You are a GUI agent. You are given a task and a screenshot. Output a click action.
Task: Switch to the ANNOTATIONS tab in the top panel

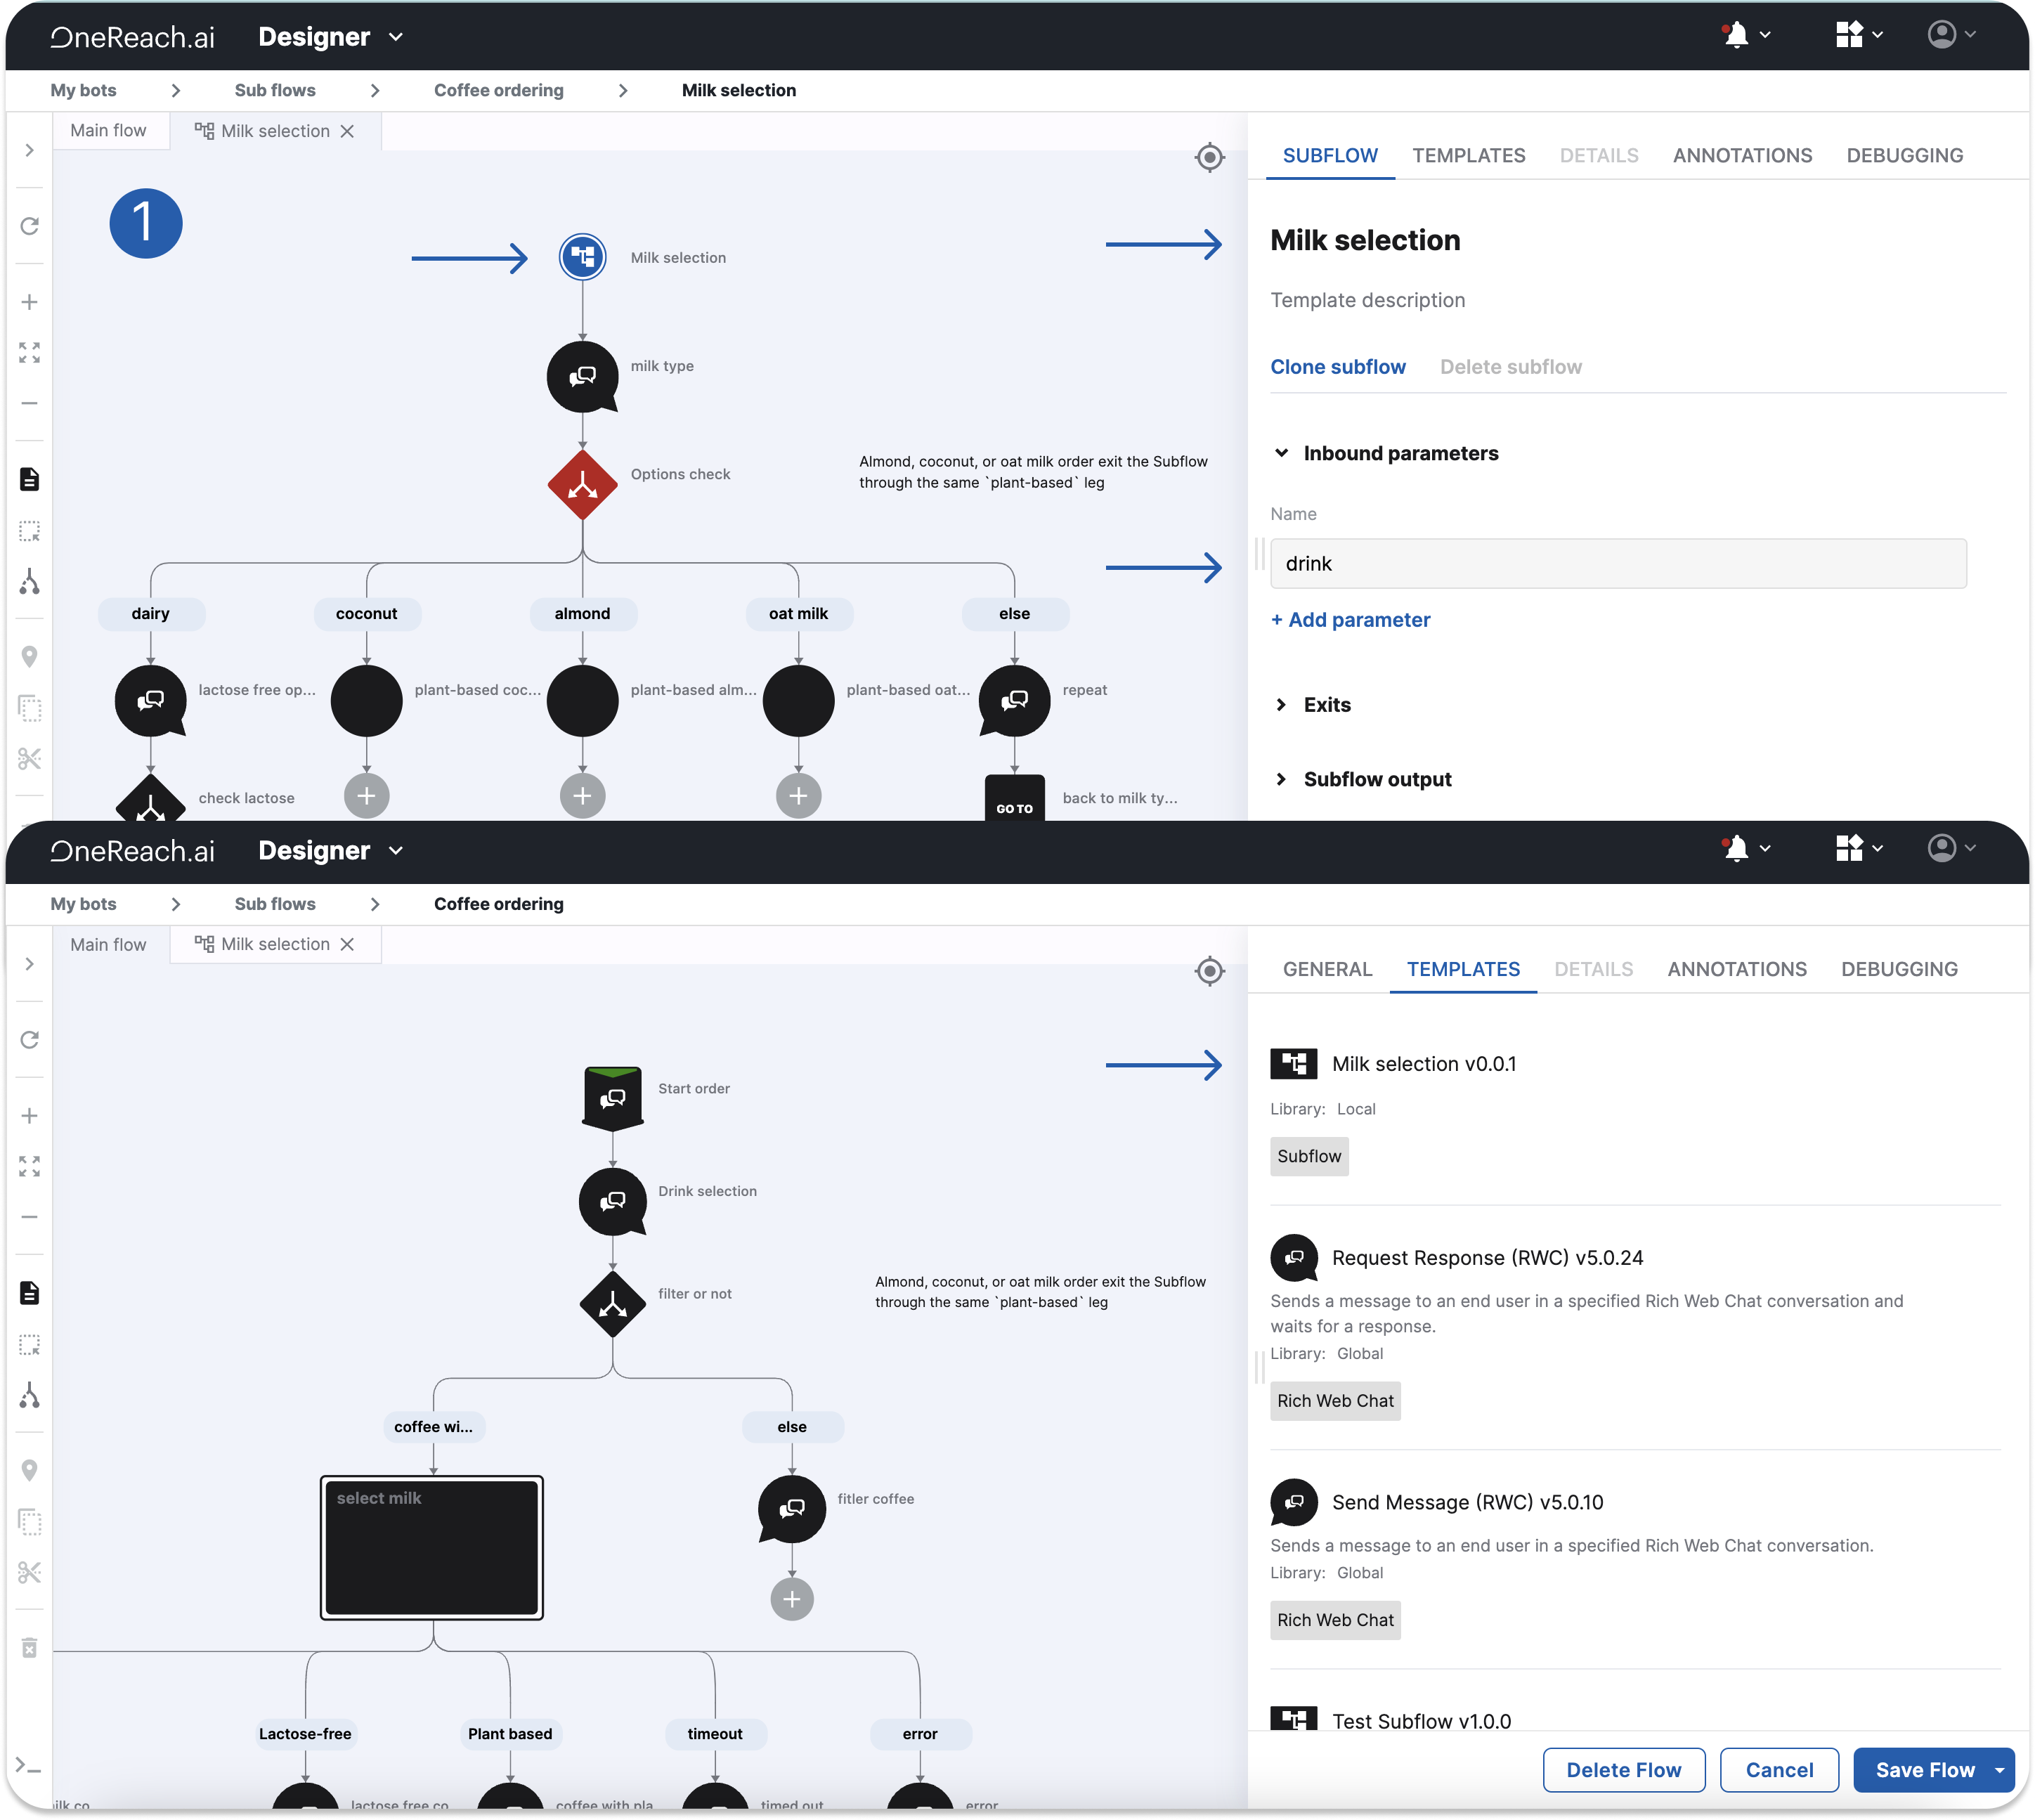tap(1742, 155)
